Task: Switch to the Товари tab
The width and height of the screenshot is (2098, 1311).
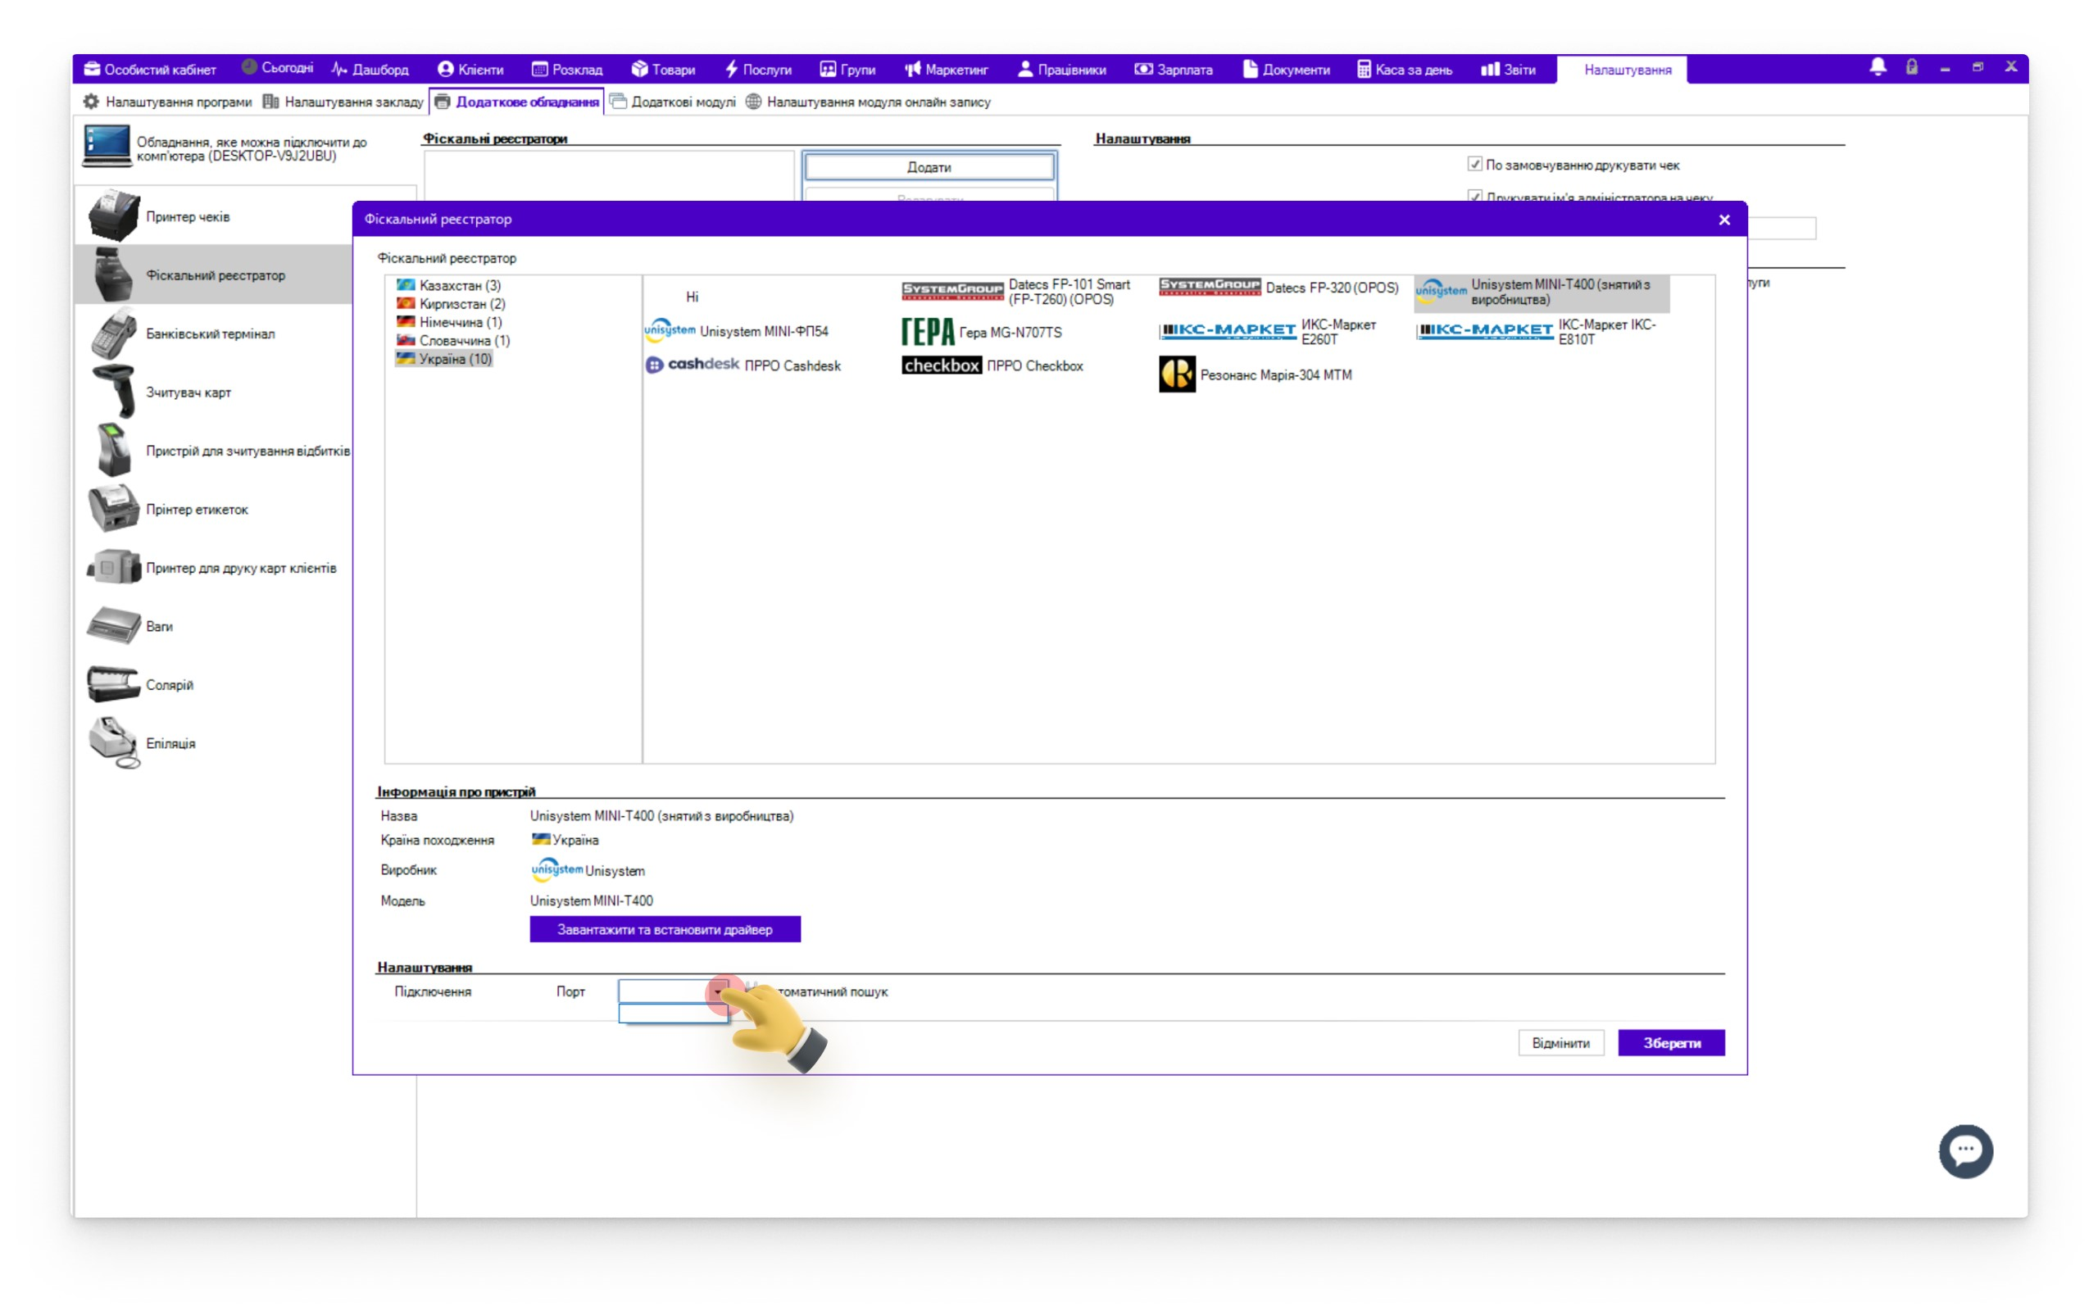Action: [x=663, y=70]
